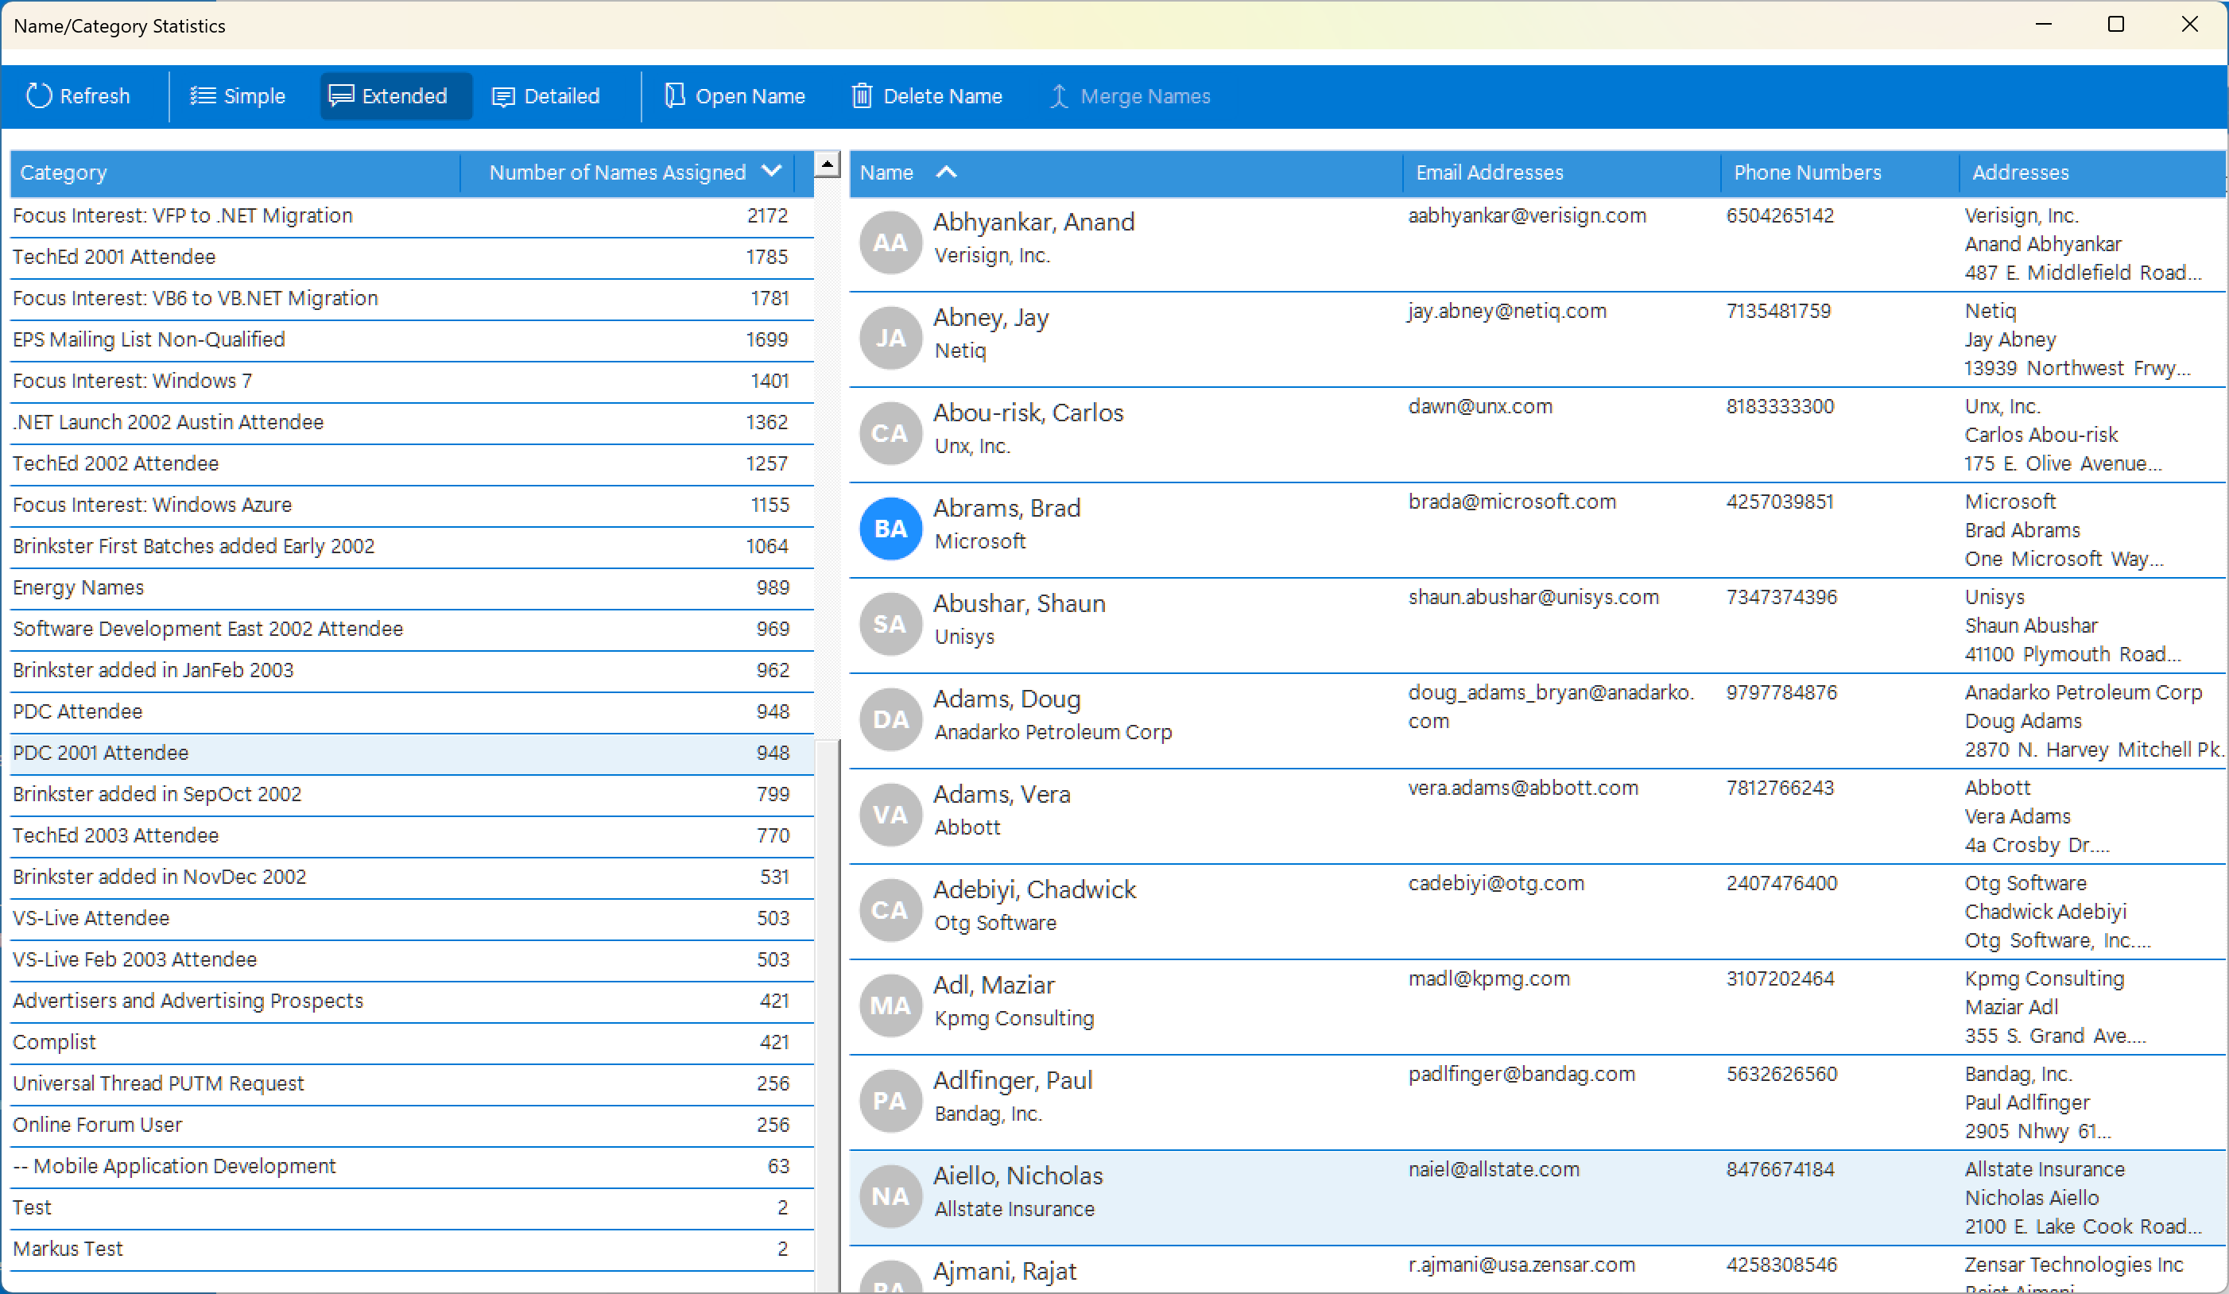Select 'TechEd 2003 Attendee' category

pos(411,836)
